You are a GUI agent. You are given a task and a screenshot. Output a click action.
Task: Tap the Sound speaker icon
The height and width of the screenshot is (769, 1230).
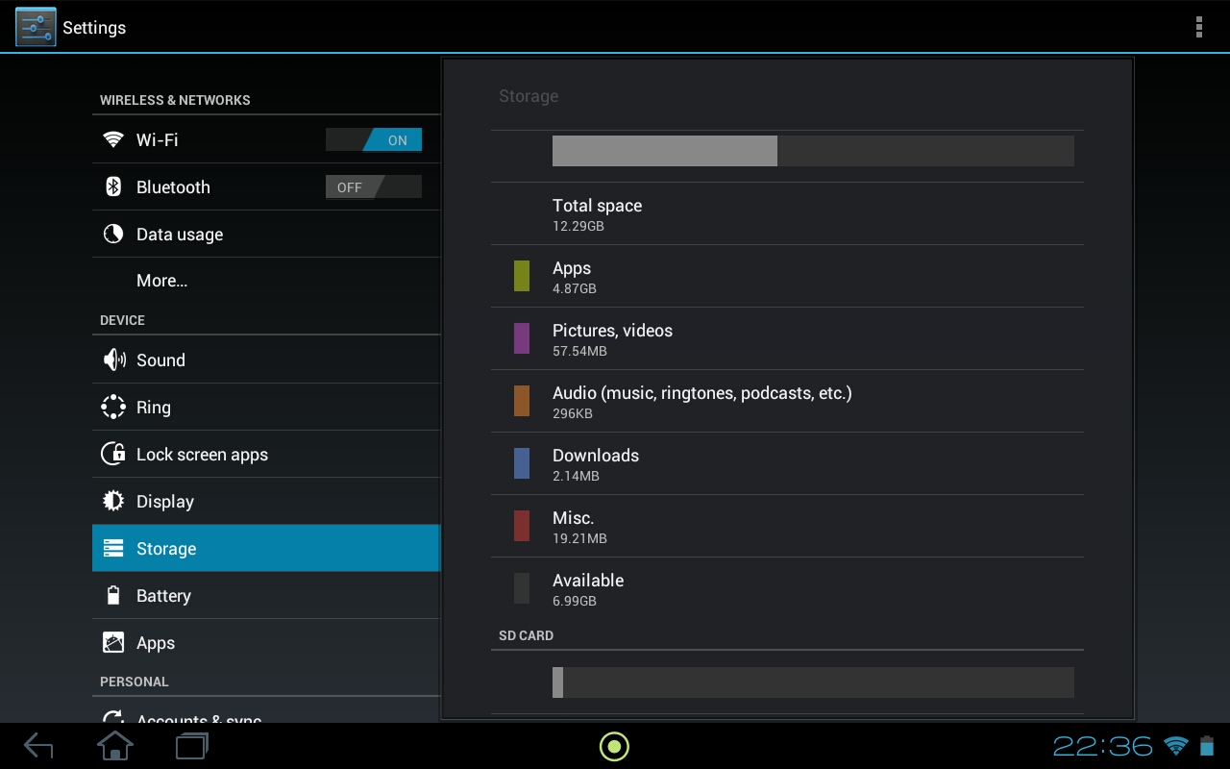pos(113,360)
